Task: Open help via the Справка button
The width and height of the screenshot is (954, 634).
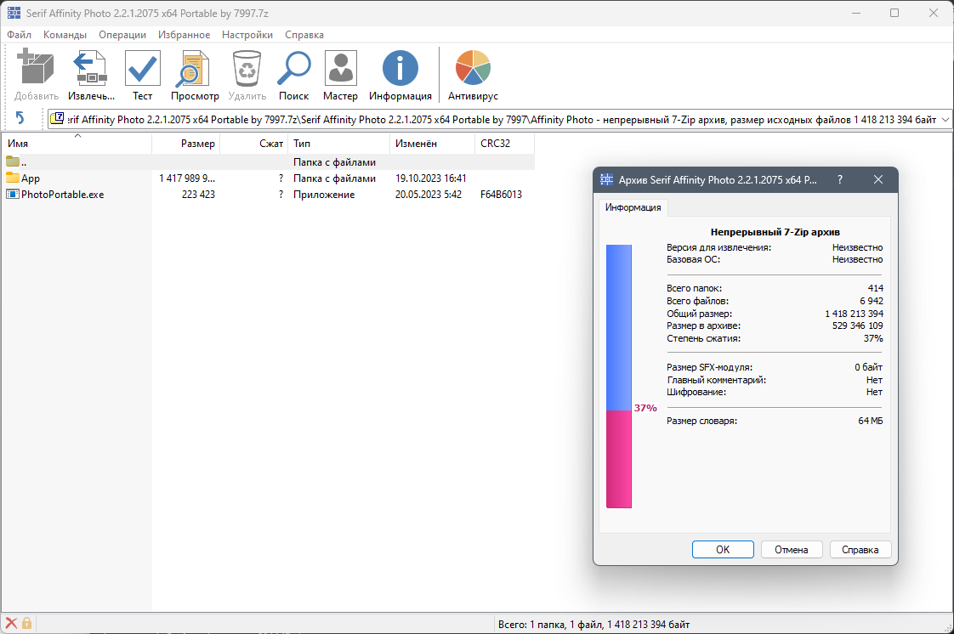Action: (x=860, y=549)
